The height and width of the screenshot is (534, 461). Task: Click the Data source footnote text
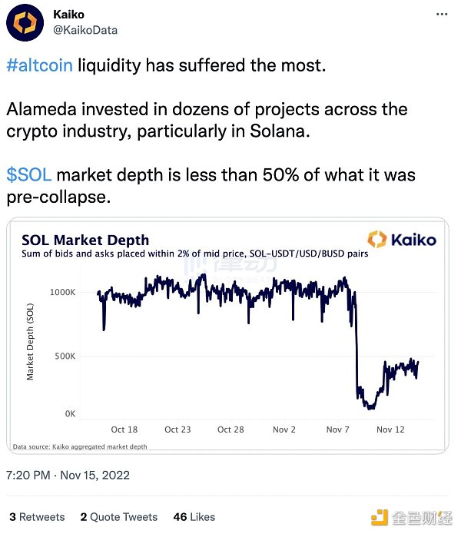[x=80, y=446]
